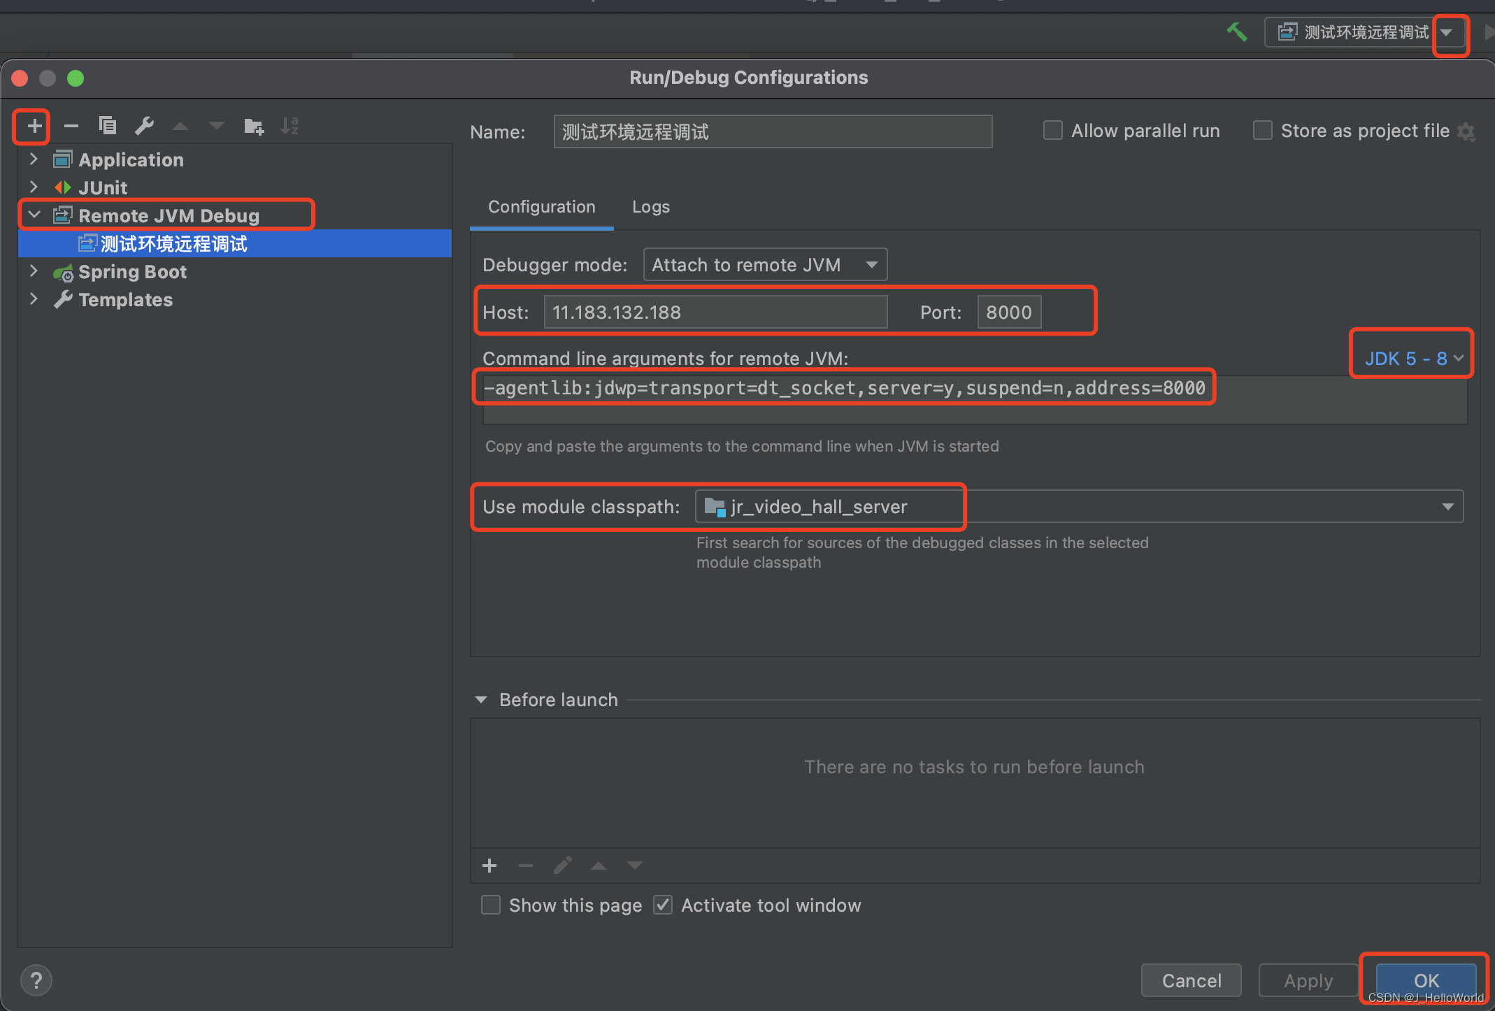
Task: Open the JDK 5 - 8 version dropdown
Action: click(1412, 359)
